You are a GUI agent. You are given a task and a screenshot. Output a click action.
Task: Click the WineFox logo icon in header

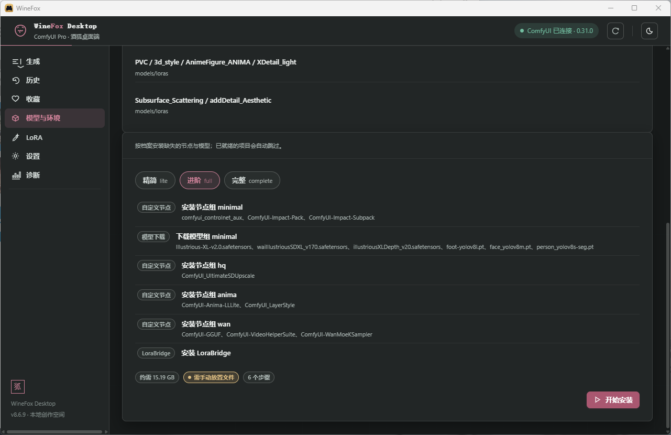click(x=20, y=30)
